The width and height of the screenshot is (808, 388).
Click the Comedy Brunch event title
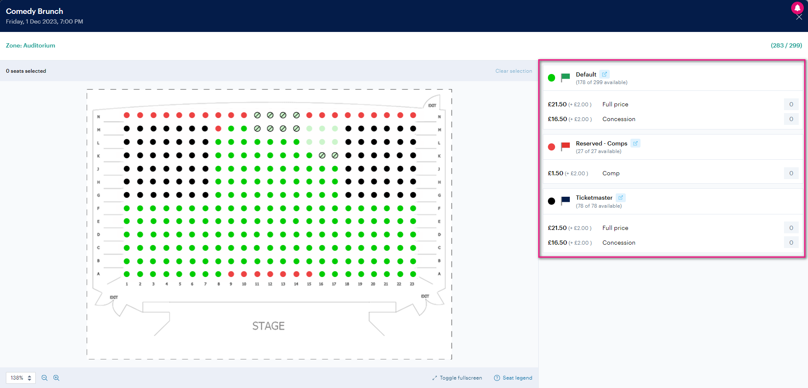click(x=35, y=11)
